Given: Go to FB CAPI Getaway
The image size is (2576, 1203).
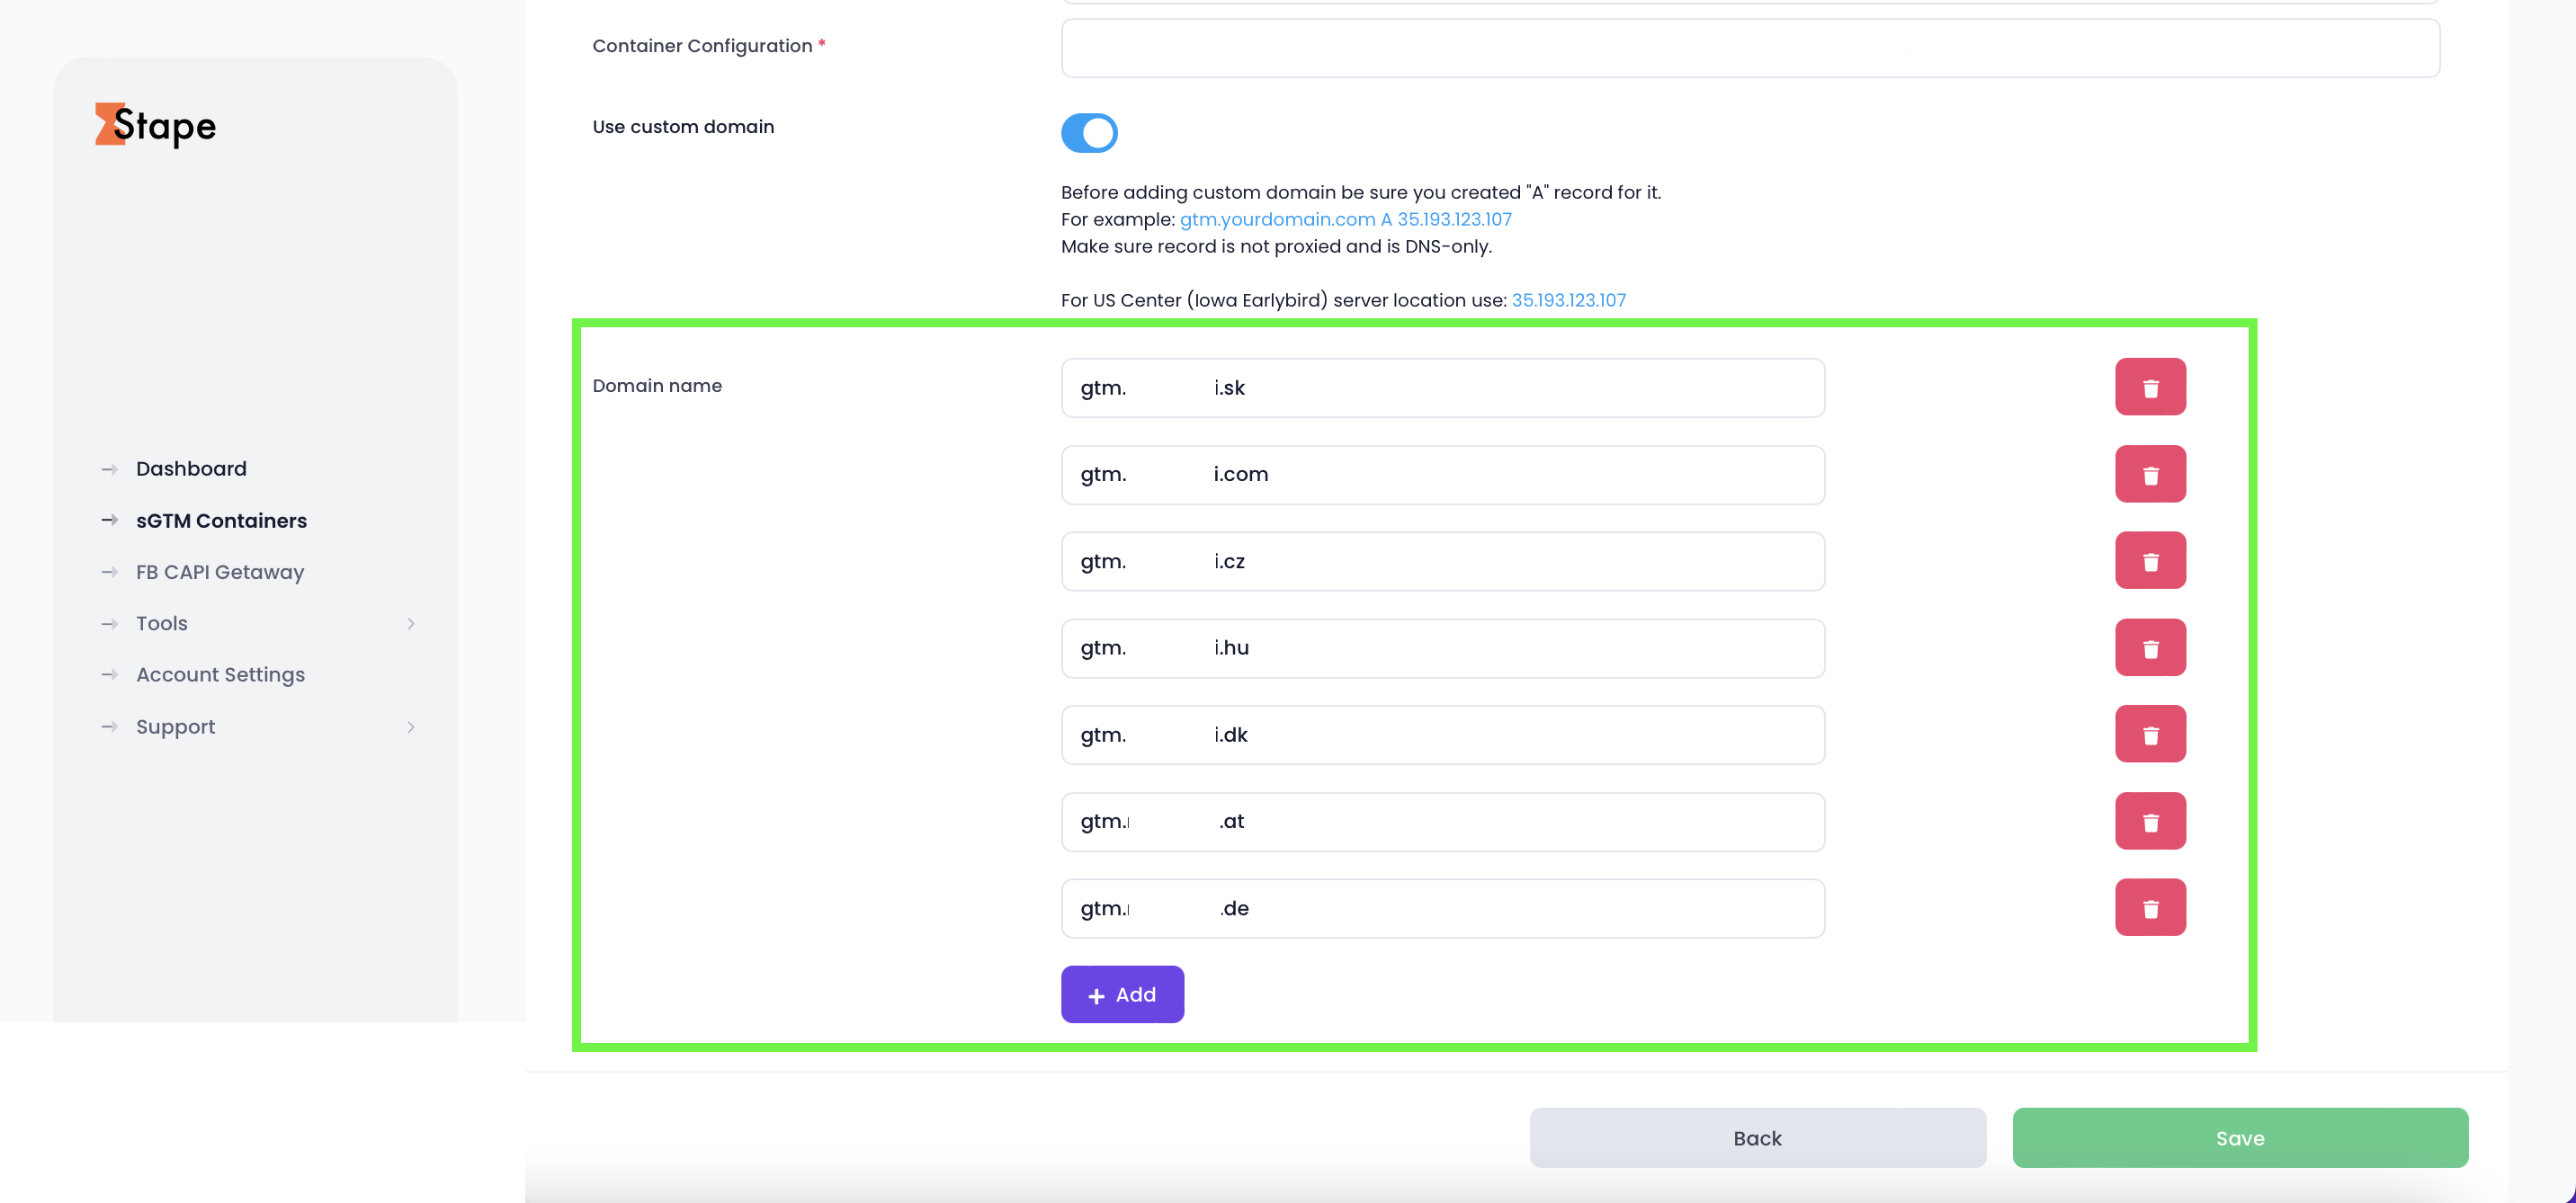Looking at the screenshot, I should click(219, 571).
